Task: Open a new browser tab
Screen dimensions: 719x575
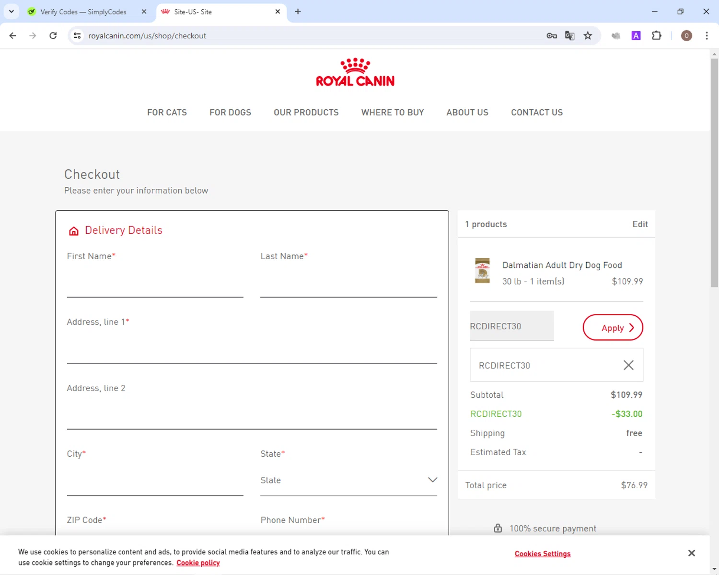Action: pyautogui.click(x=298, y=11)
